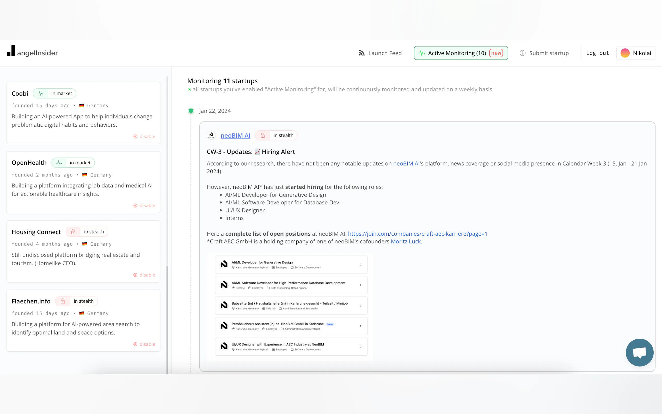Click the New badge on Assistent(in) listing
662x414 pixels.
pos(330,324)
